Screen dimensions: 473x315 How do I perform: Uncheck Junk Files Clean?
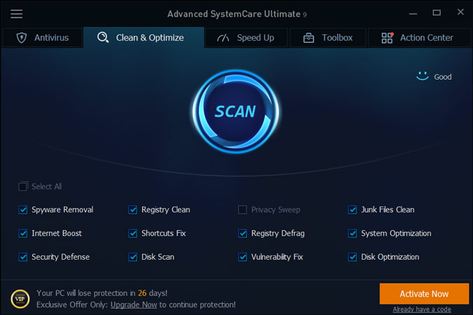click(x=352, y=209)
